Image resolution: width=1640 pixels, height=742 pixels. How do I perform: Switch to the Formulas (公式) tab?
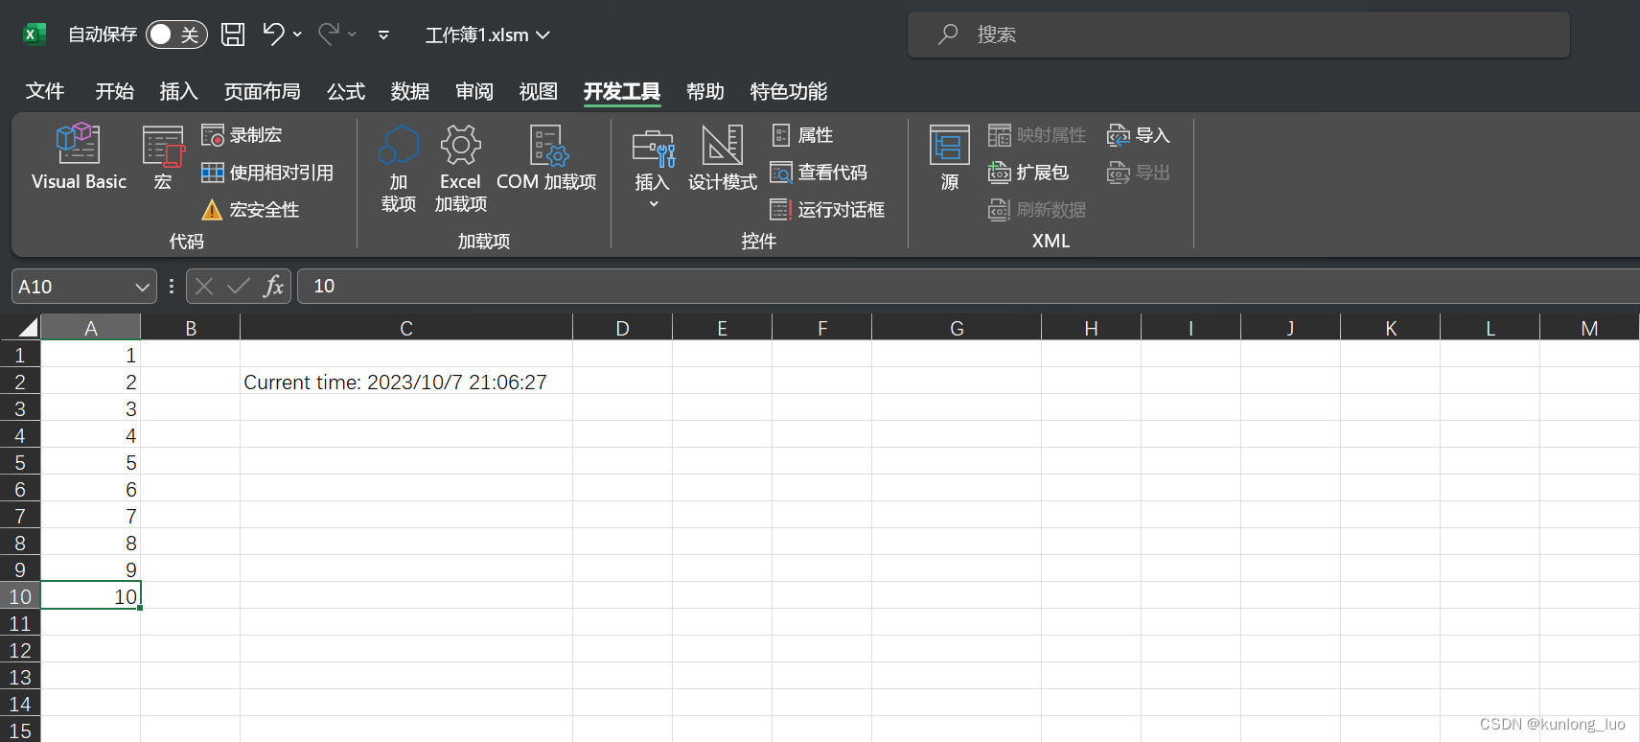(x=346, y=91)
